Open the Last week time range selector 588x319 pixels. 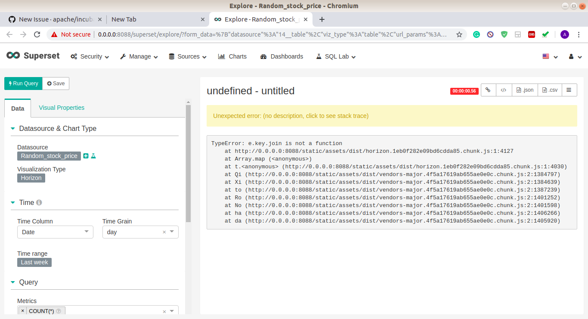coord(34,262)
